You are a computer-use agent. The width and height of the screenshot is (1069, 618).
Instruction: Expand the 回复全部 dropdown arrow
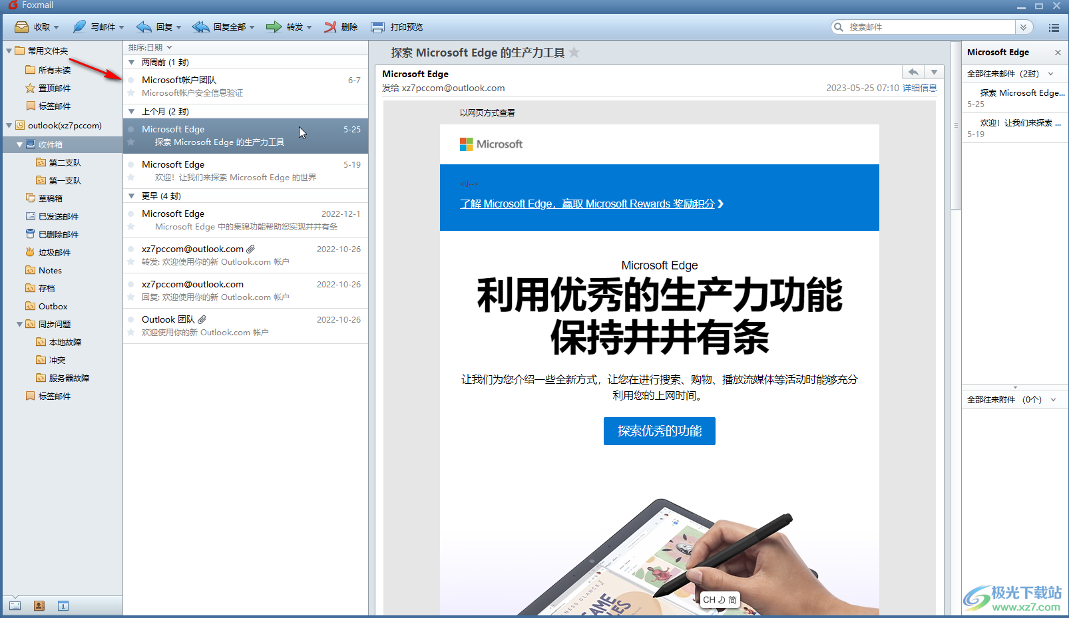pos(252,27)
